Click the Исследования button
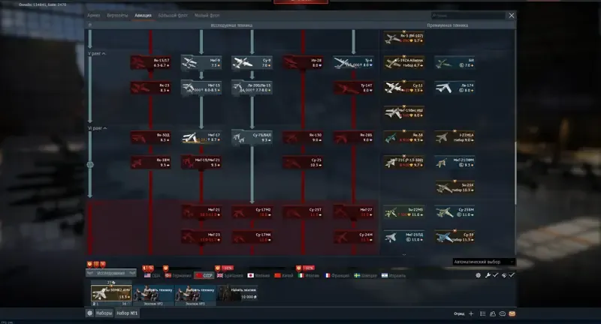The image size is (601, 324). pos(110,273)
